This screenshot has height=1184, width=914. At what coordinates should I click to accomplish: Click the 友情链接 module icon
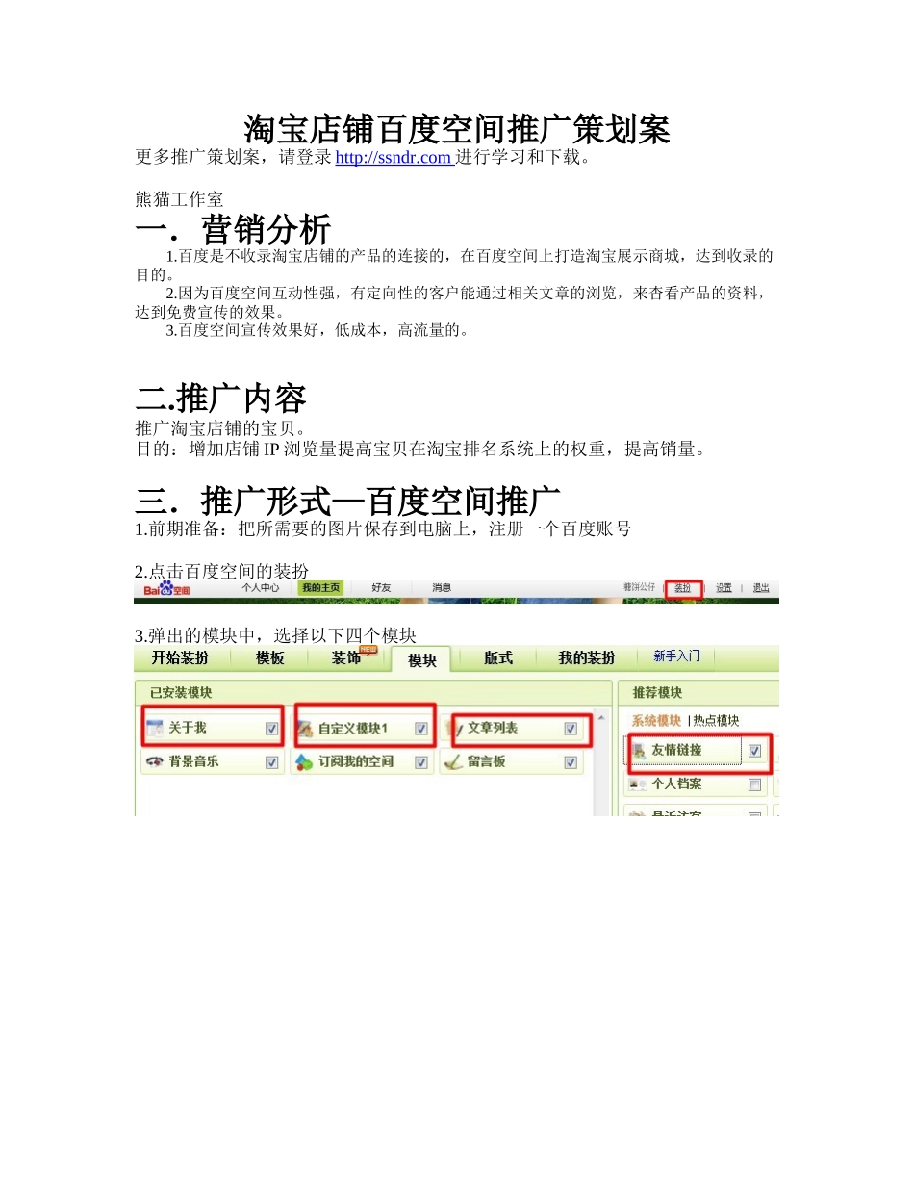[x=639, y=751]
